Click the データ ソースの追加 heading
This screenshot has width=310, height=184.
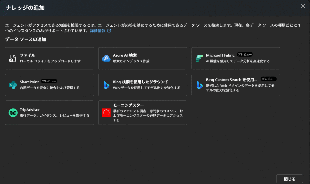(x=25, y=39)
